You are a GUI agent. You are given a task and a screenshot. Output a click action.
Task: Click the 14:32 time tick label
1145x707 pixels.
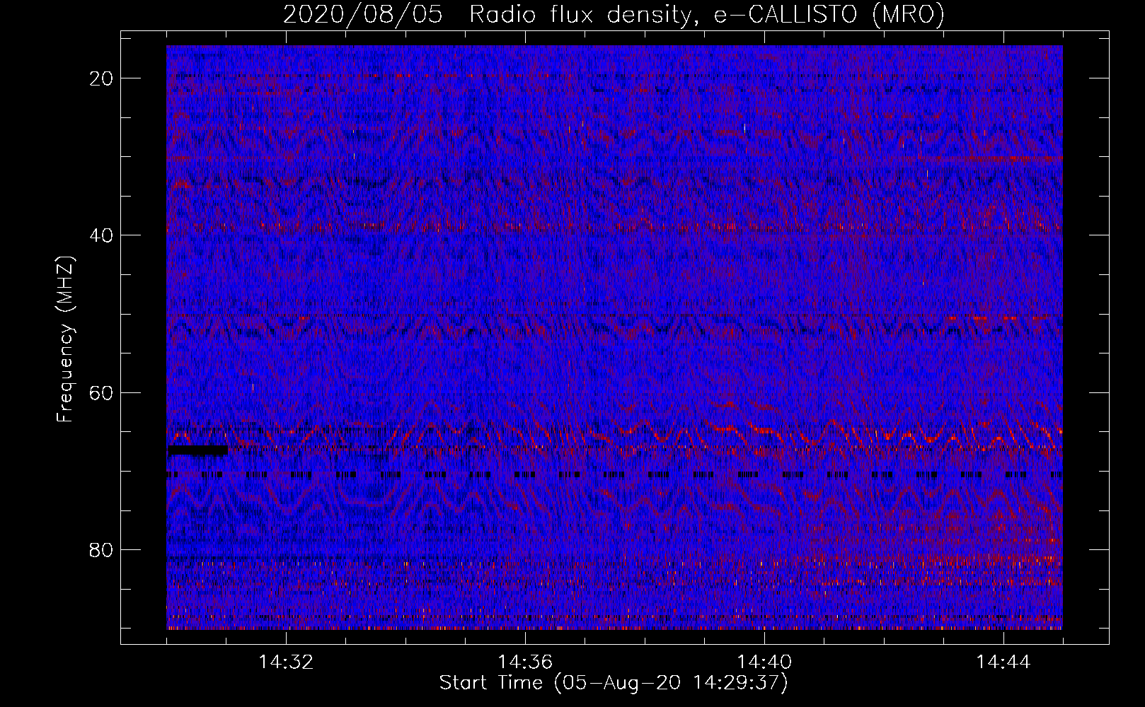(286, 662)
